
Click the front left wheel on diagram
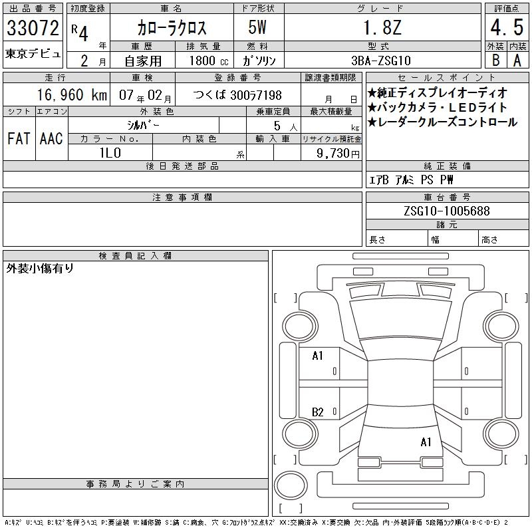tap(300, 327)
